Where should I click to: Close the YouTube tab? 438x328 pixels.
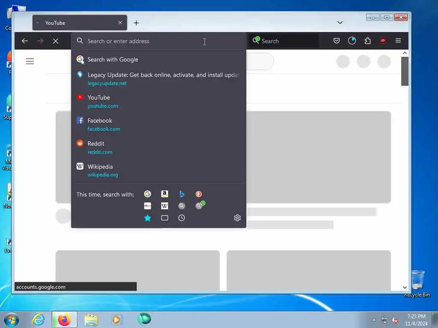[x=120, y=23]
